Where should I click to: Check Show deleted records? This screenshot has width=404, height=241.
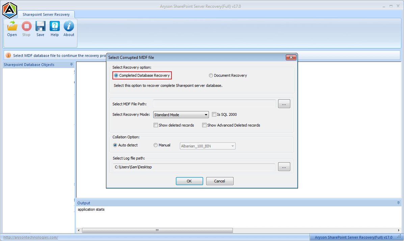pos(156,125)
